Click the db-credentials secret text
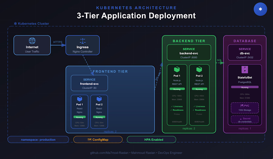The height and width of the screenshot is (159, 273). tap(245, 122)
